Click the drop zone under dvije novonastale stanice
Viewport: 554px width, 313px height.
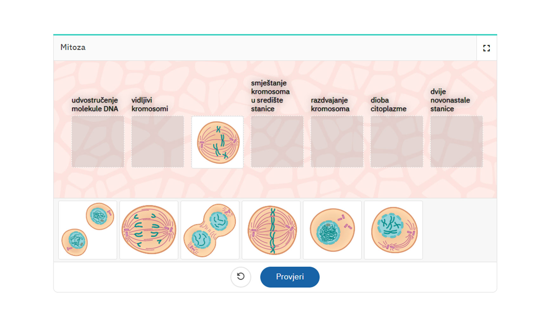coord(457,142)
